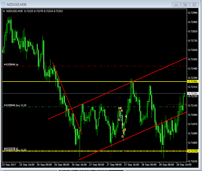Click the 0.71635 price axis value
202x171 pixels.
(193, 161)
